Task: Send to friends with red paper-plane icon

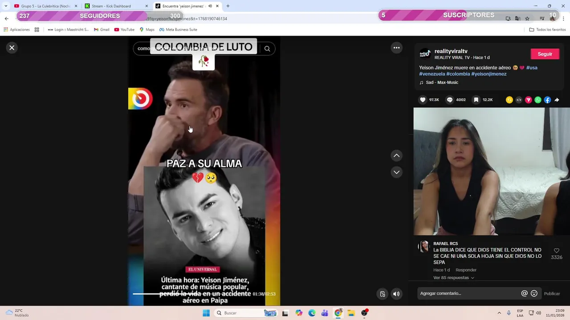Action: (x=529, y=100)
